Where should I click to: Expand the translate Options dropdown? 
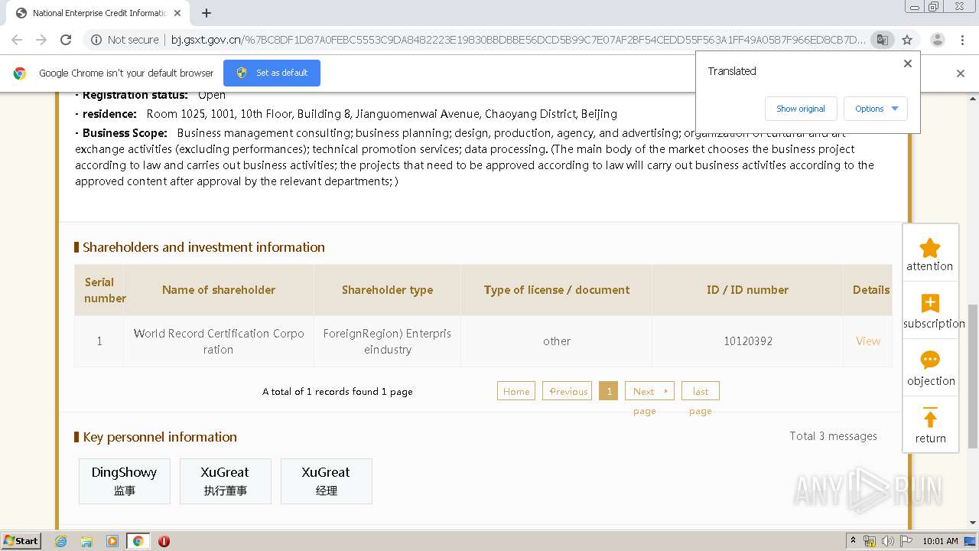coord(876,109)
